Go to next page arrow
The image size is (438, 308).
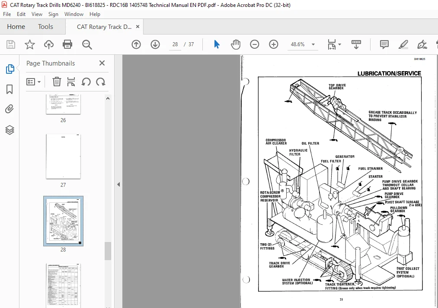pos(155,44)
